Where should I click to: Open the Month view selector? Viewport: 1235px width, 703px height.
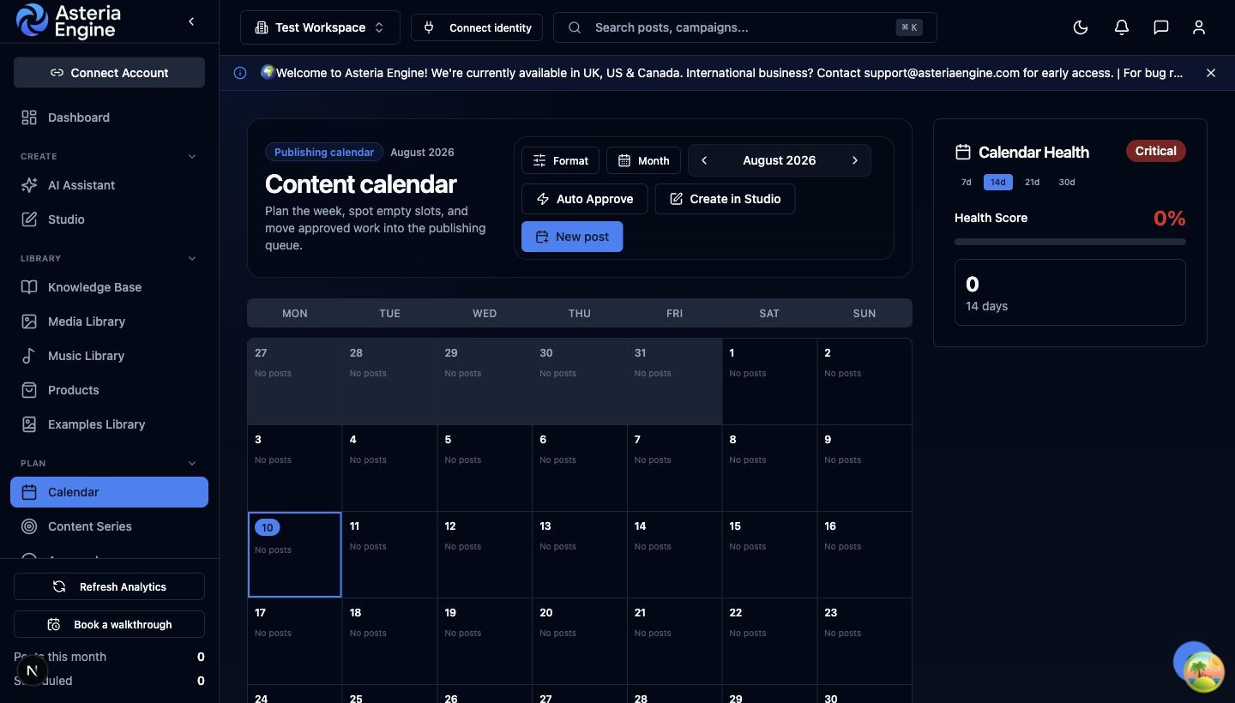643,160
